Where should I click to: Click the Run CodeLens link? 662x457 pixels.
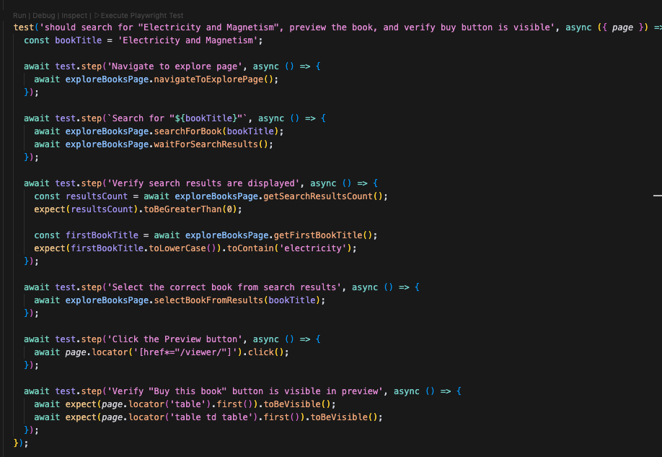coord(19,15)
